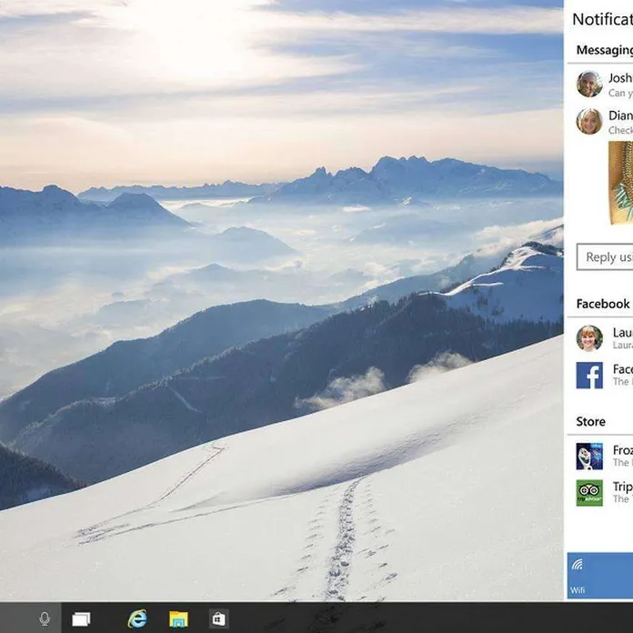
Task: Click the taskbar search box
Action: coord(16,618)
